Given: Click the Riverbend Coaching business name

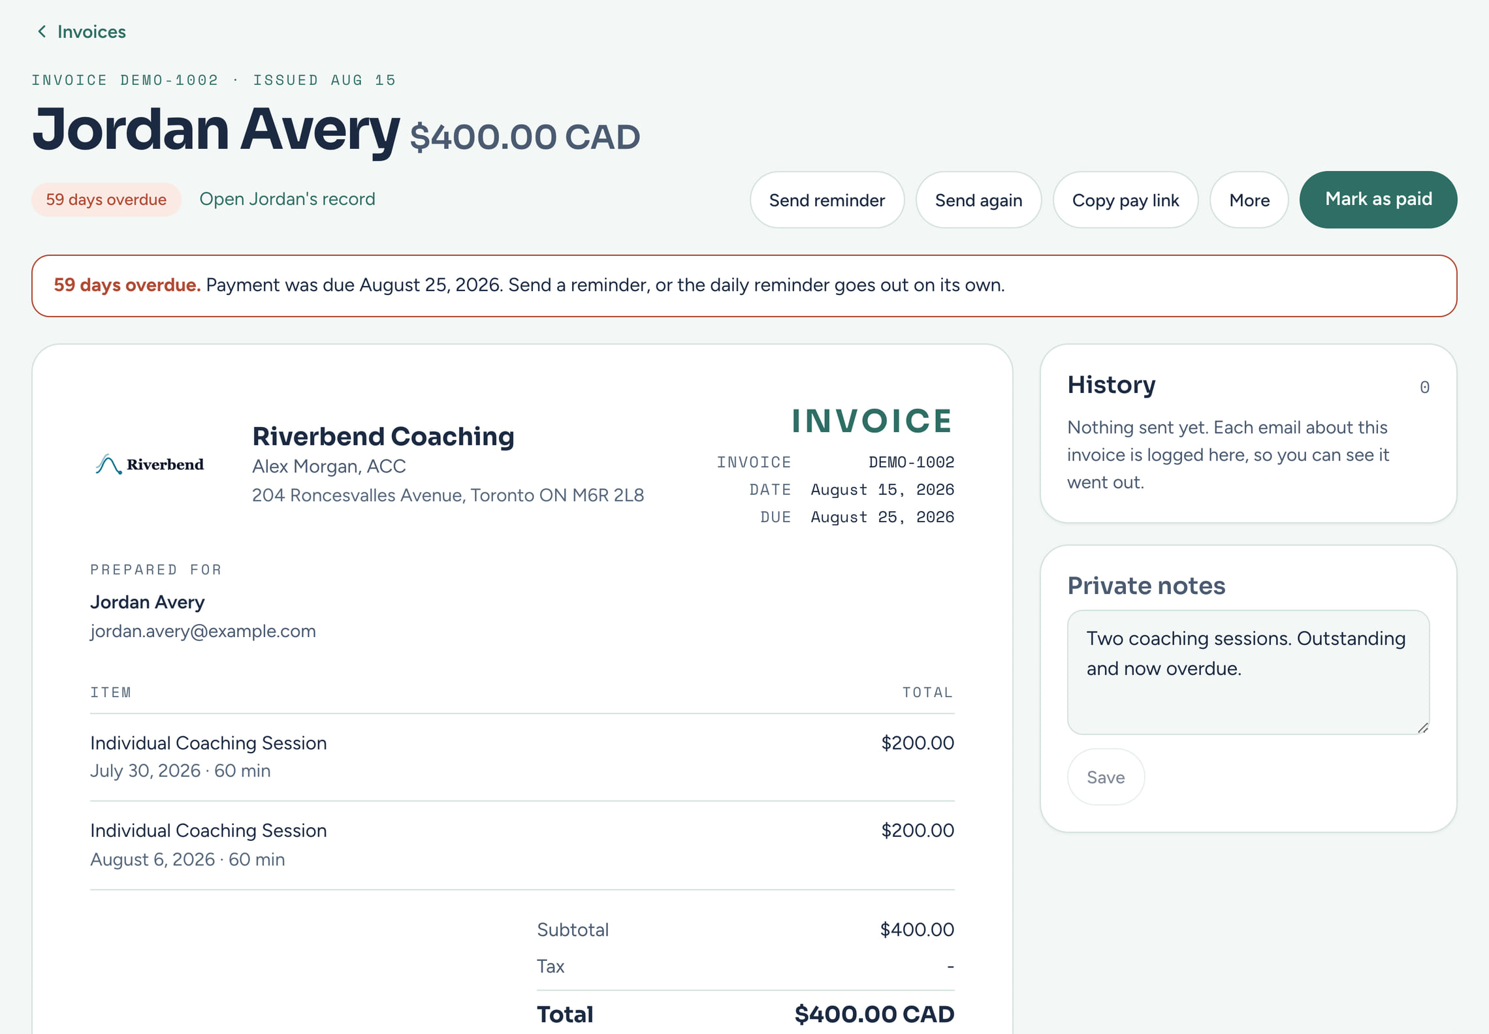Looking at the screenshot, I should pyautogui.click(x=383, y=436).
